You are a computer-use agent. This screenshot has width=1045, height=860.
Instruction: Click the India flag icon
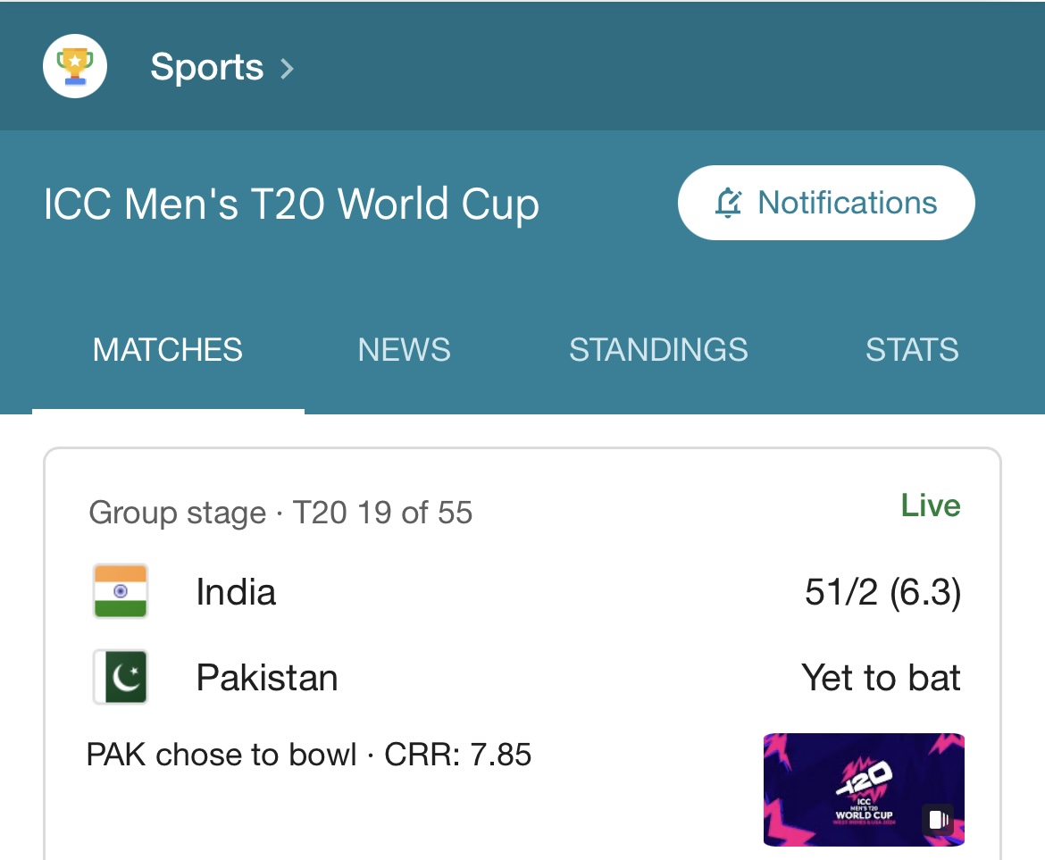tap(120, 591)
